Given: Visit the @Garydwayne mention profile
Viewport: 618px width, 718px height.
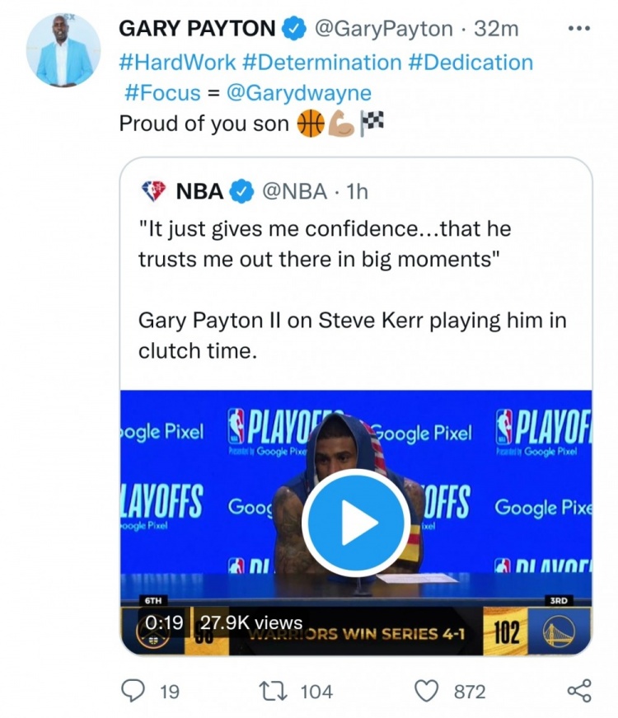Looking at the screenshot, I should tap(298, 92).
